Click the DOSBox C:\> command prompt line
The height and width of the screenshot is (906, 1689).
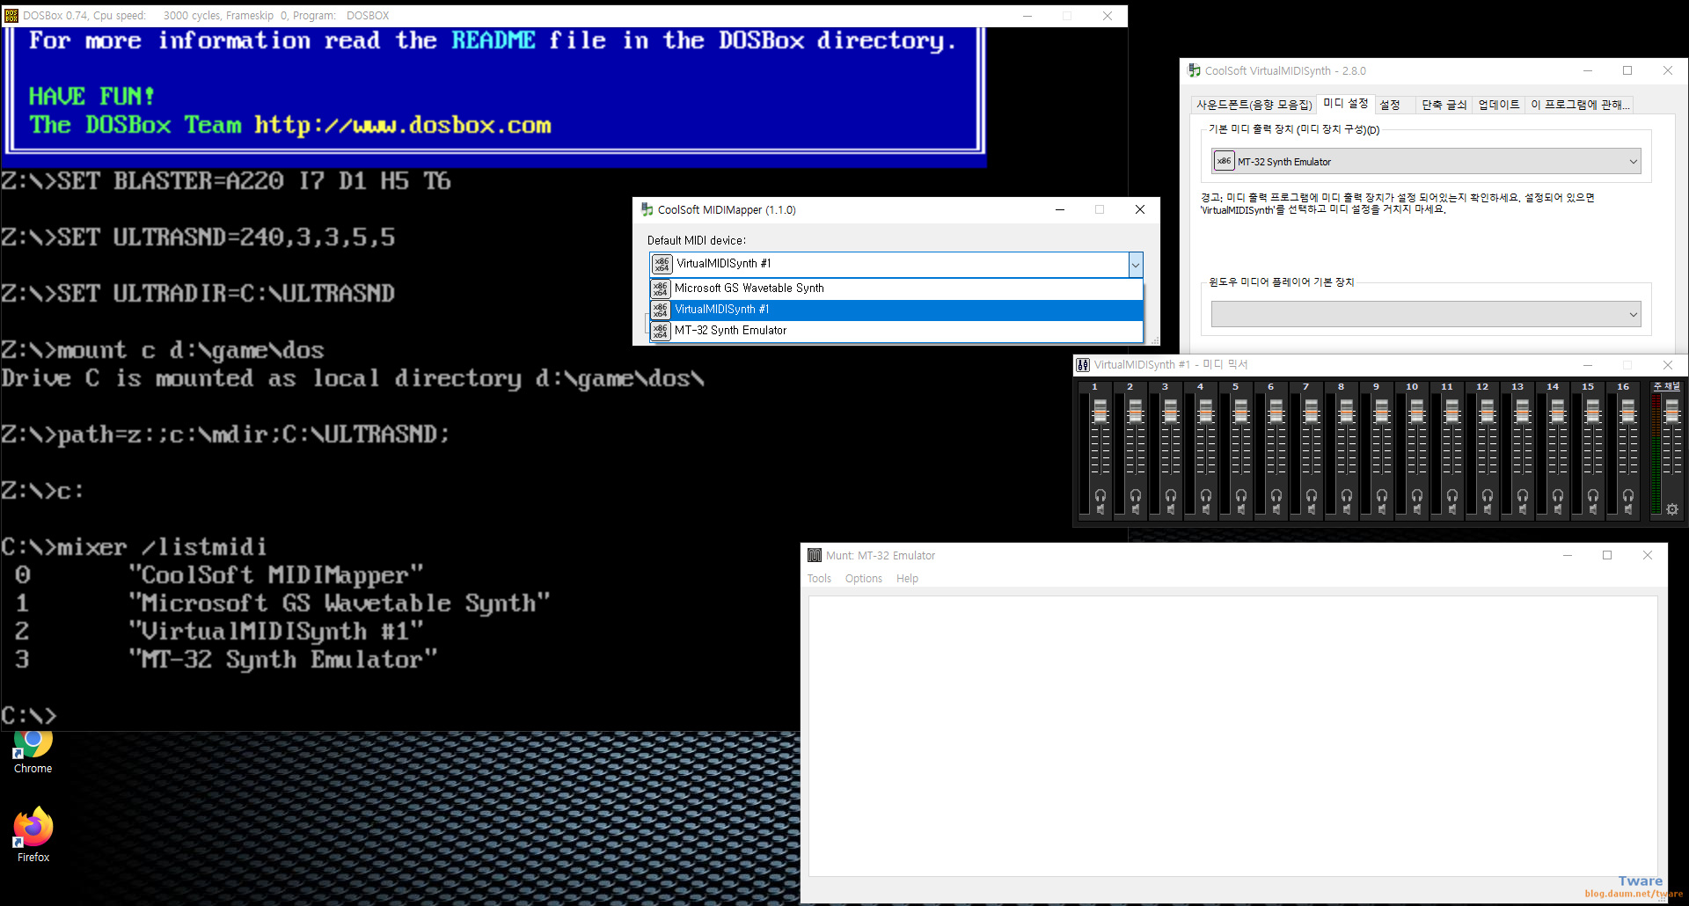point(29,715)
